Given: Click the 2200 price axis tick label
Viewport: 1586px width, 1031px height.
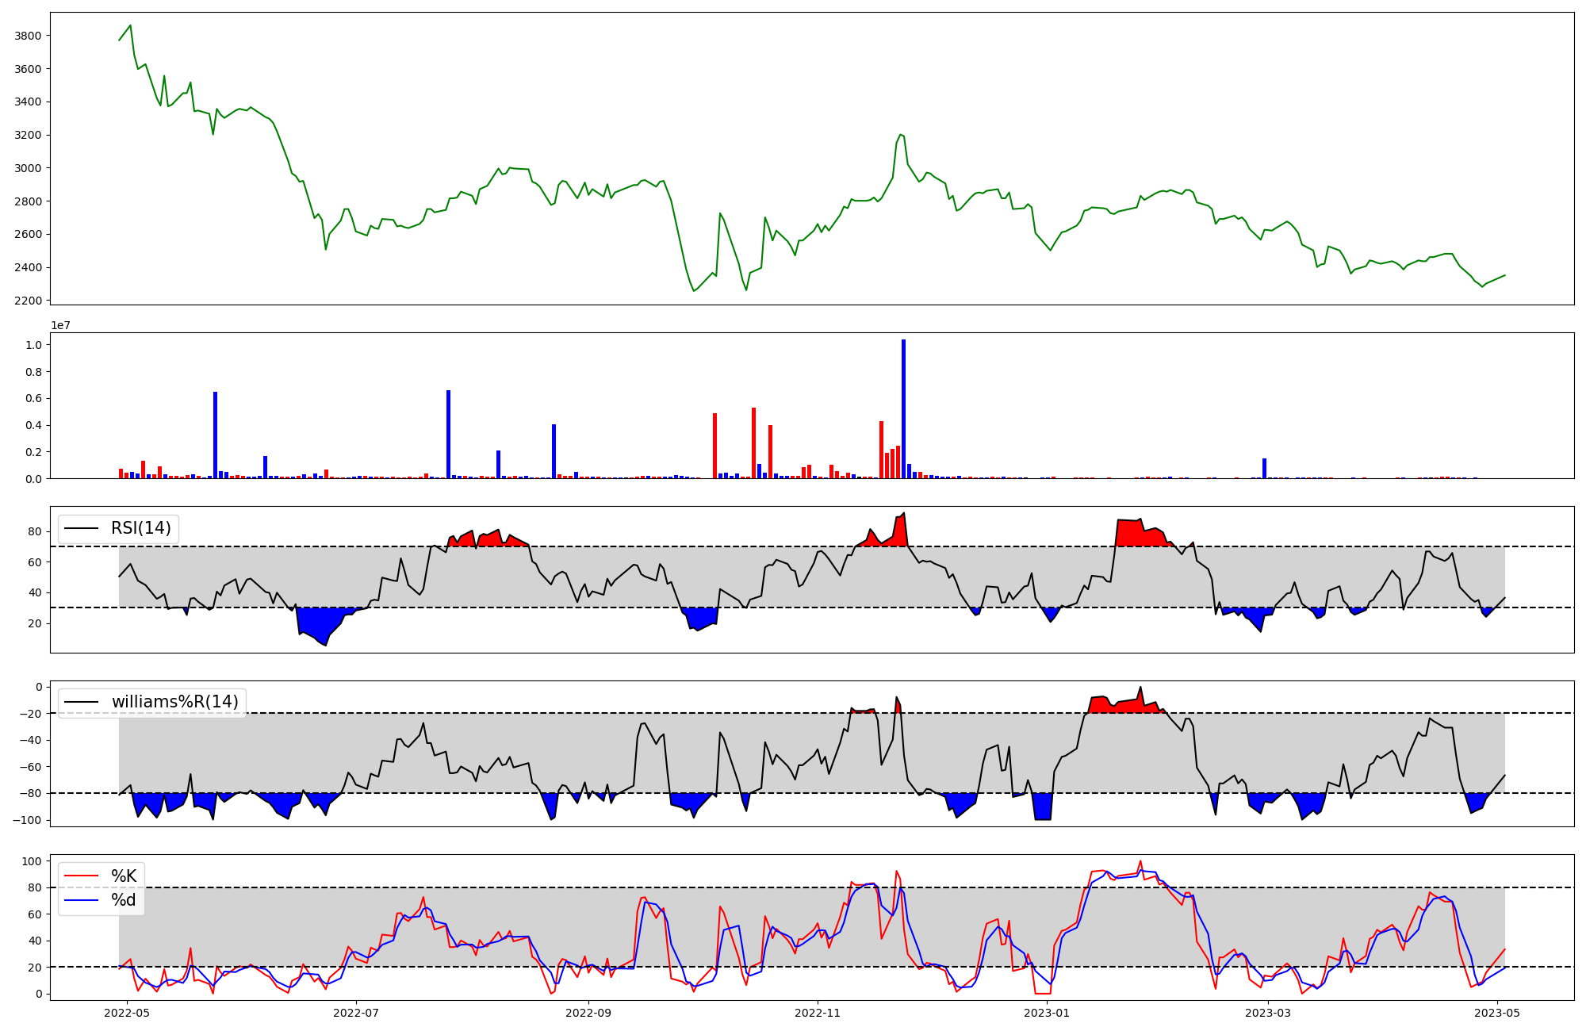Looking at the screenshot, I should pos(28,301).
